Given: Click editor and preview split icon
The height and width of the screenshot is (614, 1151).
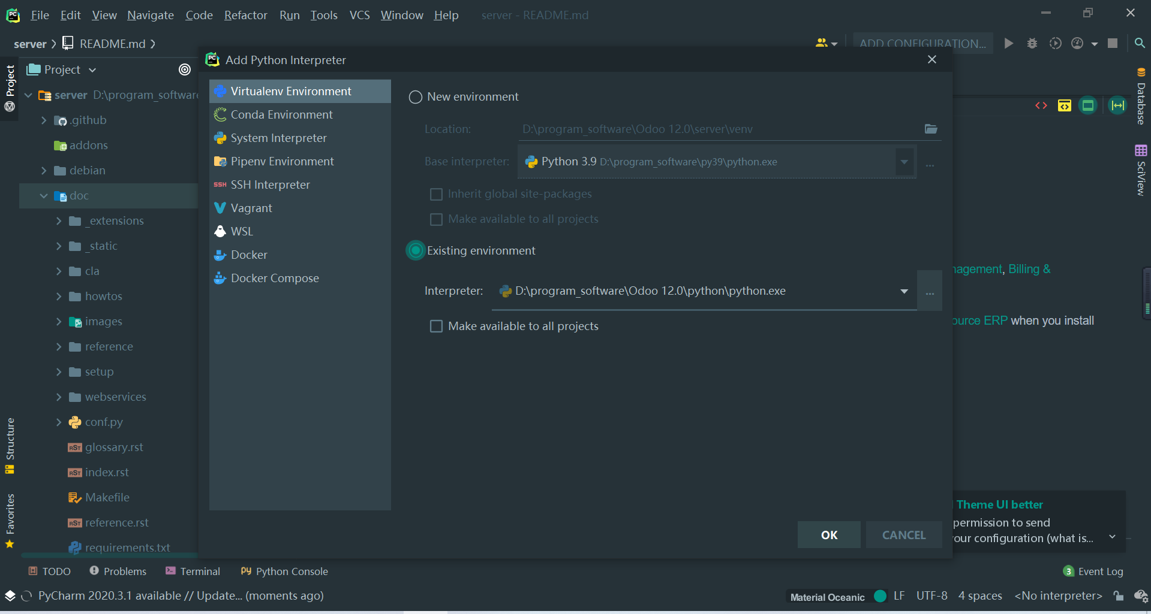Looking at the screenshot, I should pyautogui.click(x=1065, y=106).
